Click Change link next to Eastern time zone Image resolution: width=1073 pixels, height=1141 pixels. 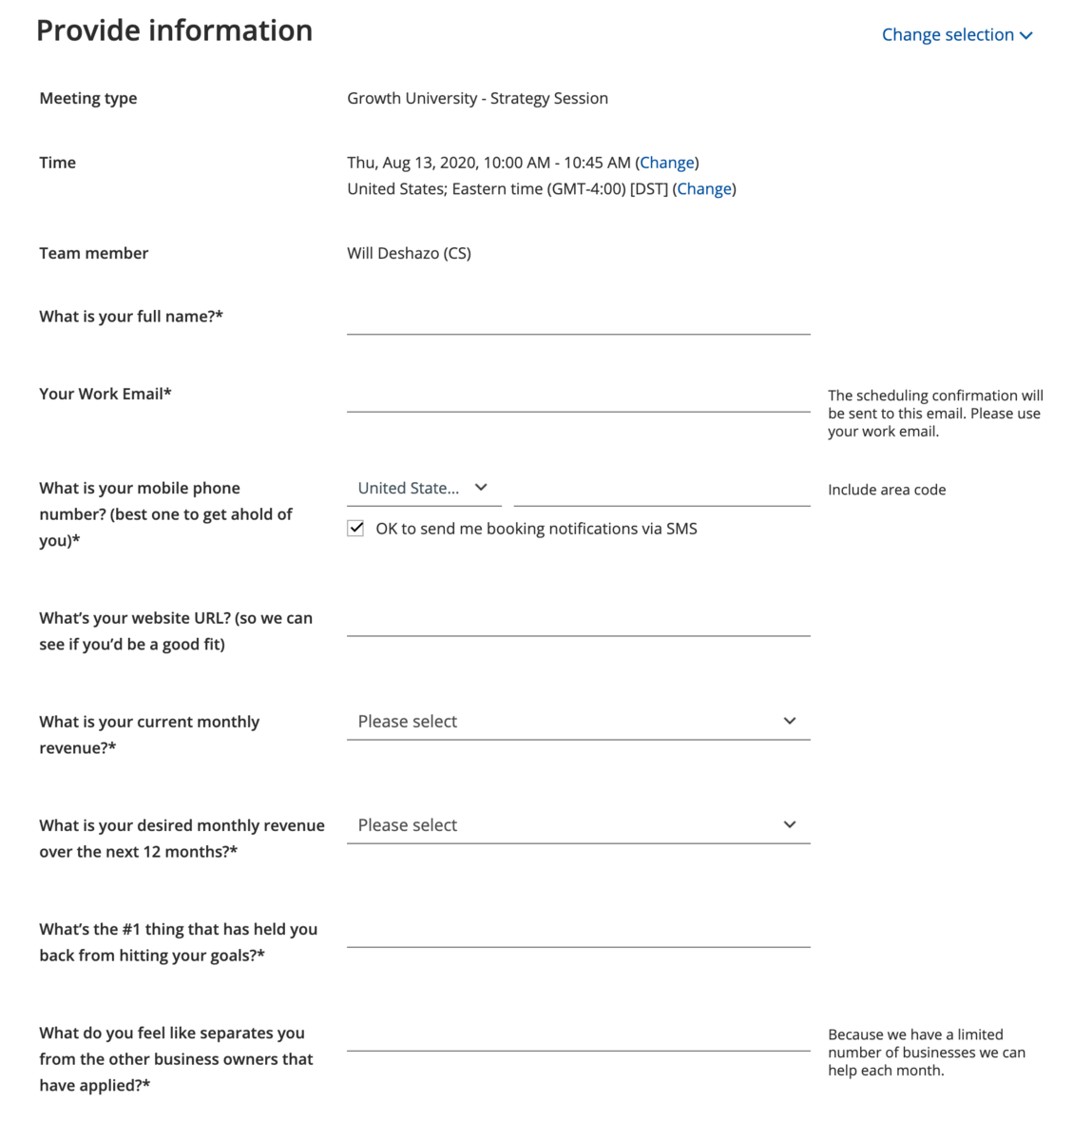704,189
